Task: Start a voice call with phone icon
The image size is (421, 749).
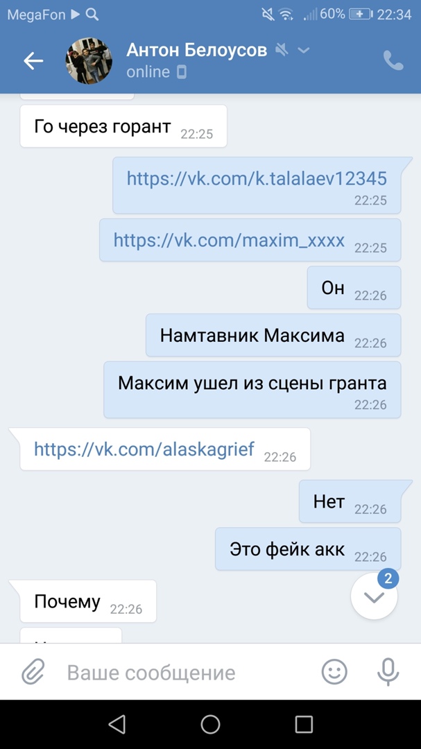Action: [x=393, y=60]
